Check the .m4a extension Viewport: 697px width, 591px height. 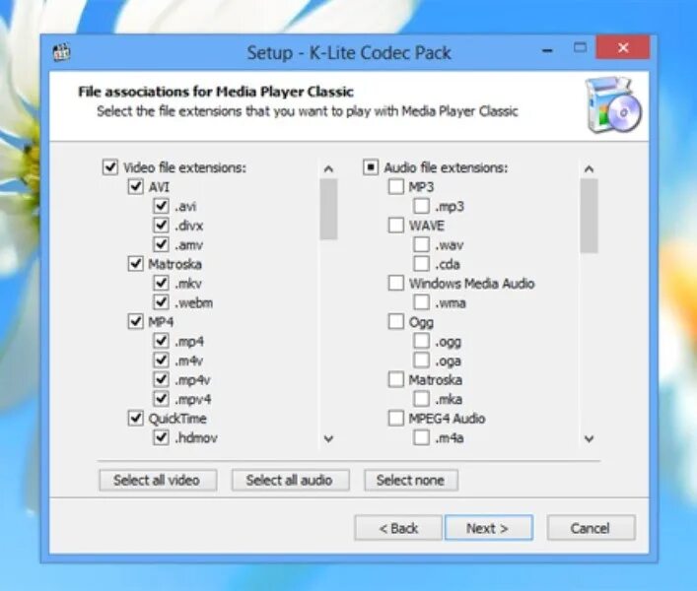[421, 437]
